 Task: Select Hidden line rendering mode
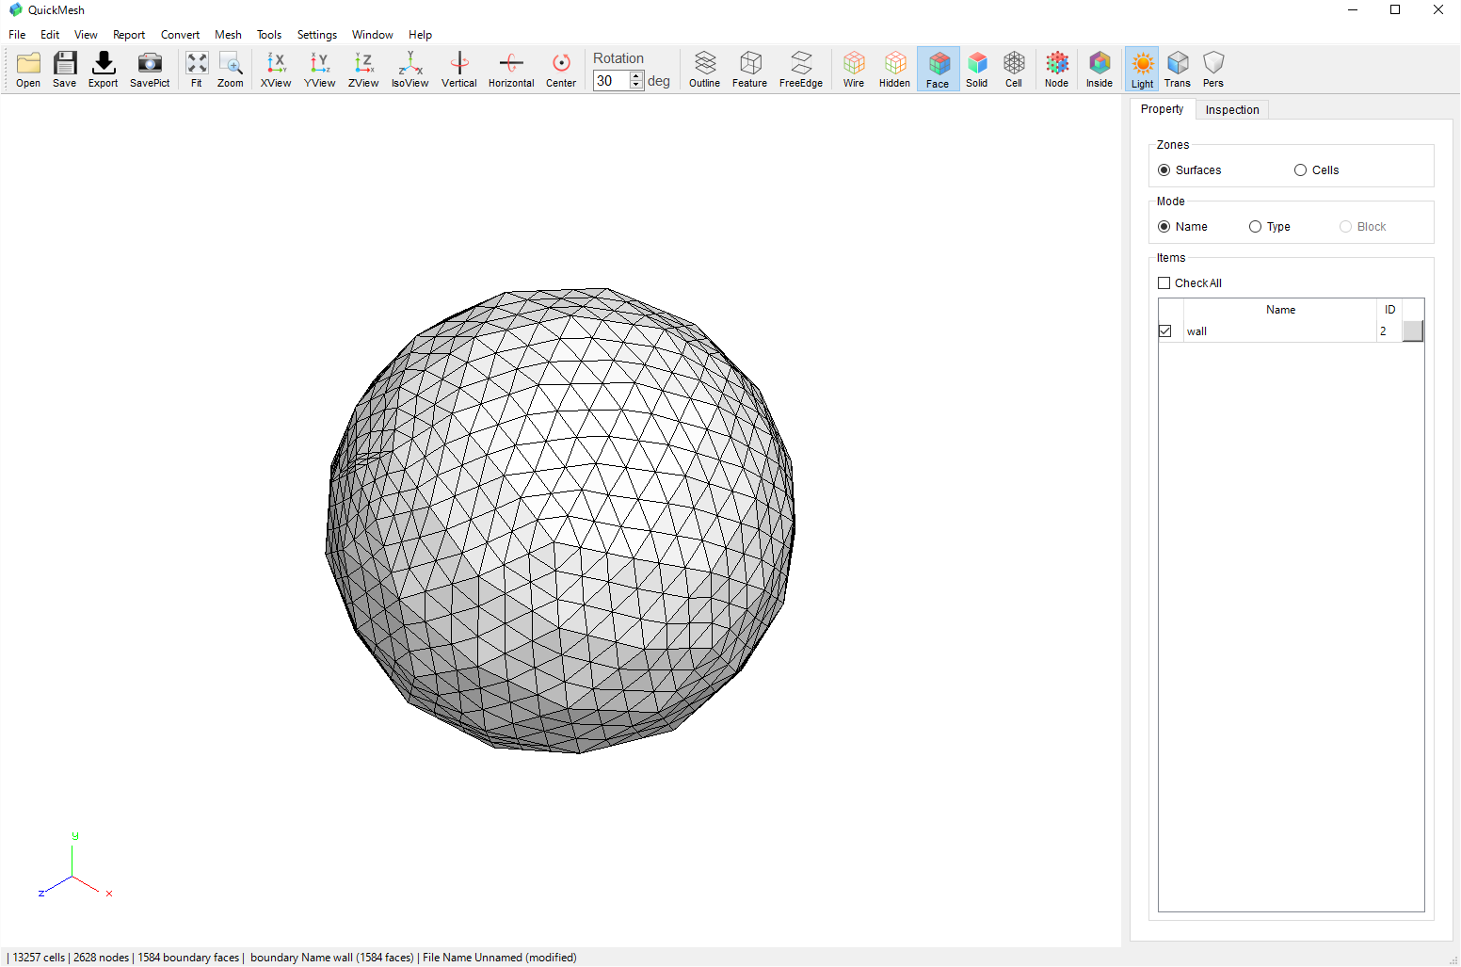(x=895, y=70)
